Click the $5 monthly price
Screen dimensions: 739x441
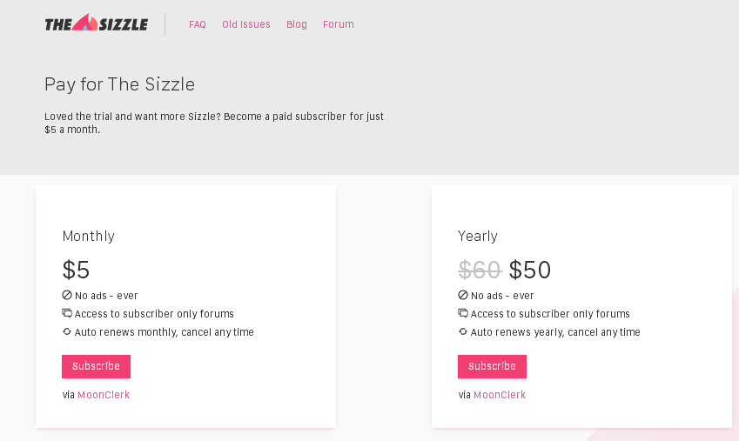[x=76, y=270]
